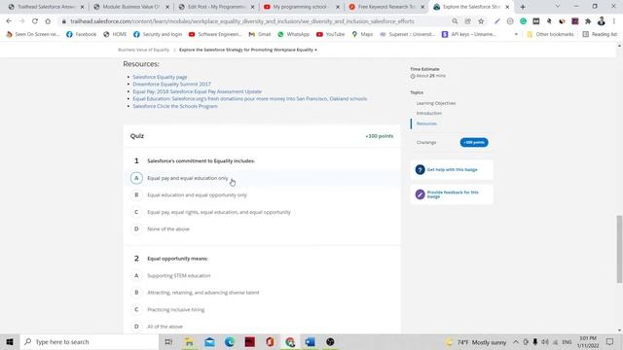Viewport: 623px width, 350px height.
Task: Bookmark this page with star icon
Action: pyautogui.click(x=481, y=21)
